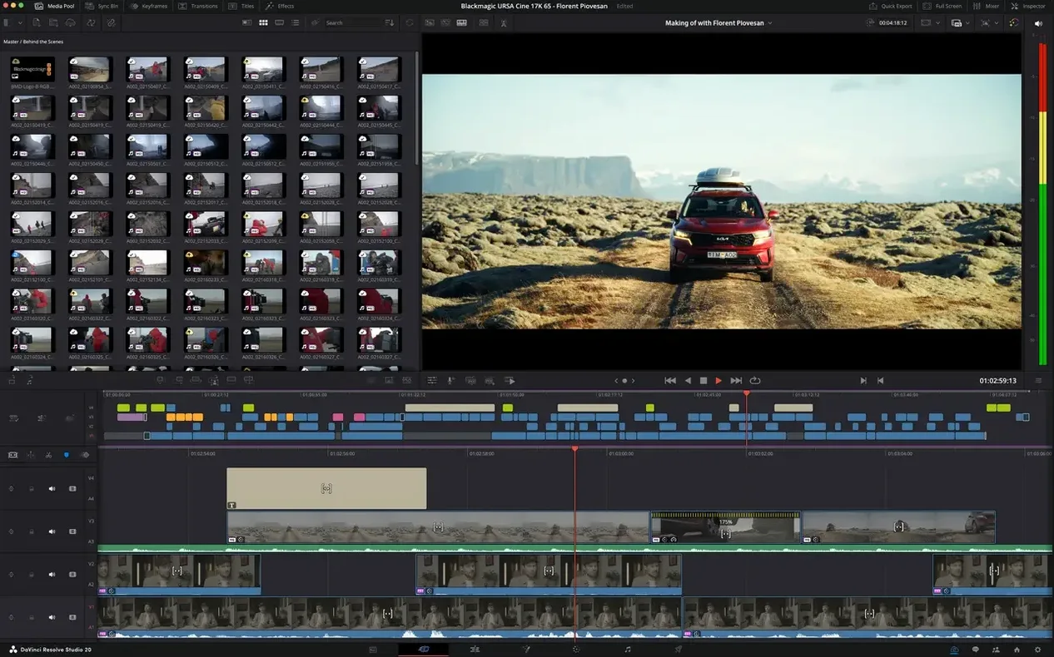Screen dimensions: 1054x657
Task: Open the Effects tab
Action: point(280,6)
